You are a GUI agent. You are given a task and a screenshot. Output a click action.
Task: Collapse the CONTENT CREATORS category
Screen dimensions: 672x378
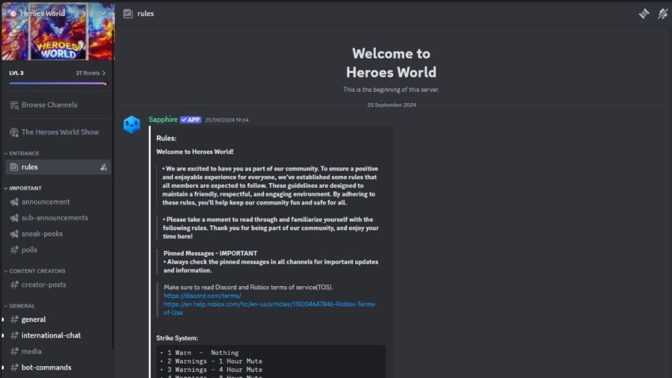37,271
